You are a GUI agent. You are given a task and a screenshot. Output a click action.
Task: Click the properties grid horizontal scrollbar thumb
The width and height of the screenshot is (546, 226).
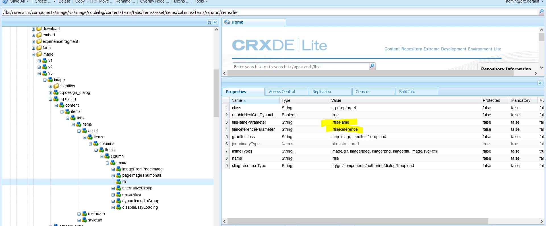point(358,221)
